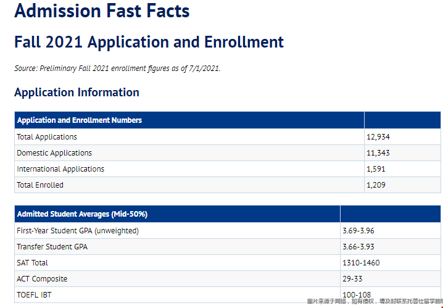This screenshot has height=308, width=443.
Task: Select the First-Year Student GPA (unweighted) label
Action: 78,231
